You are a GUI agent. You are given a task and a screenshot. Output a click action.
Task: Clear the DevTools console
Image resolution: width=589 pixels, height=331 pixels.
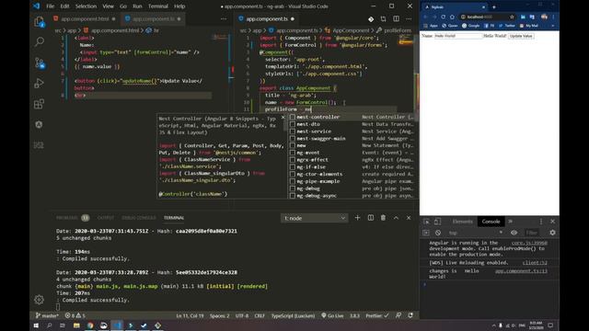[438, 233]
